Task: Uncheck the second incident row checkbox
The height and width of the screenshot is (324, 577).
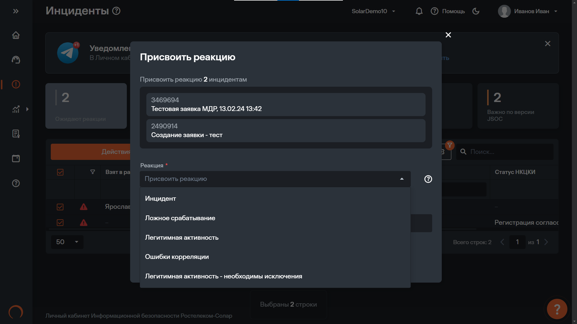Action: tap(60, 223)
